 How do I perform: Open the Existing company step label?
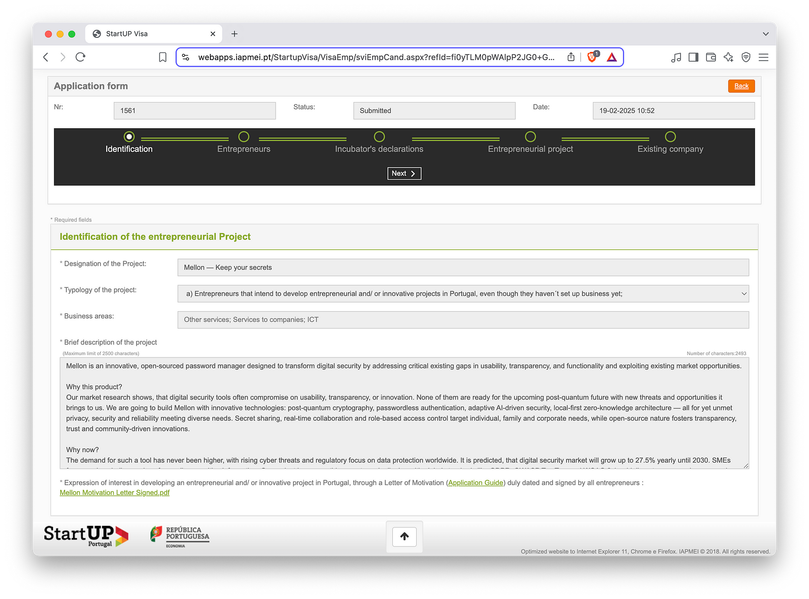tap(670, 149)
